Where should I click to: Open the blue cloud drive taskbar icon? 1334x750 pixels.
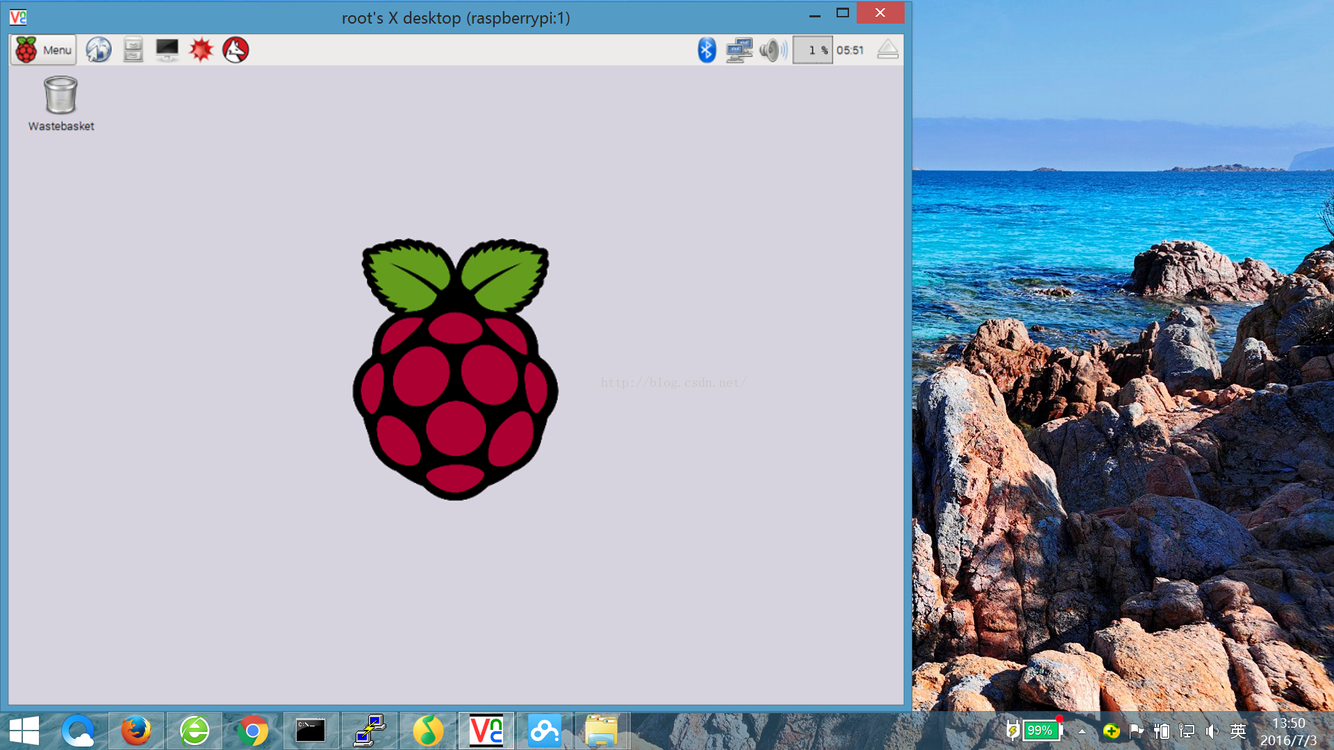point(545,731)
